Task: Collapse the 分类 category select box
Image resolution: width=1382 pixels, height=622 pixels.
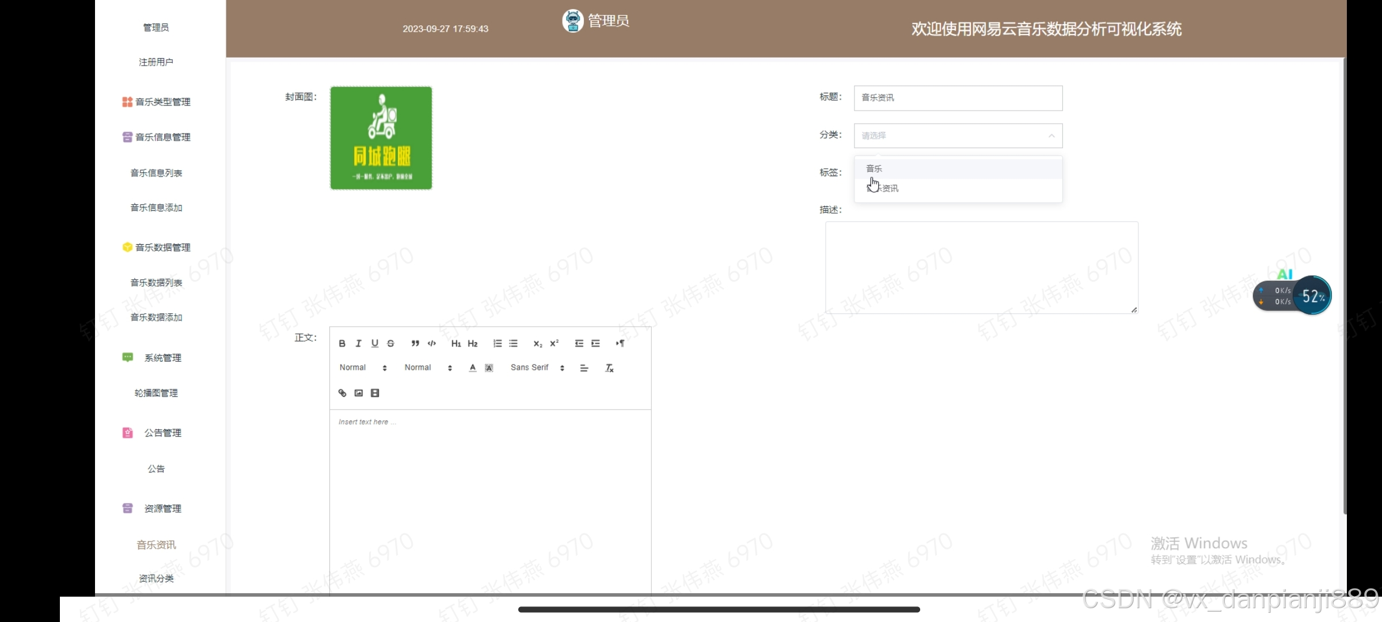Action: point(958,136)
